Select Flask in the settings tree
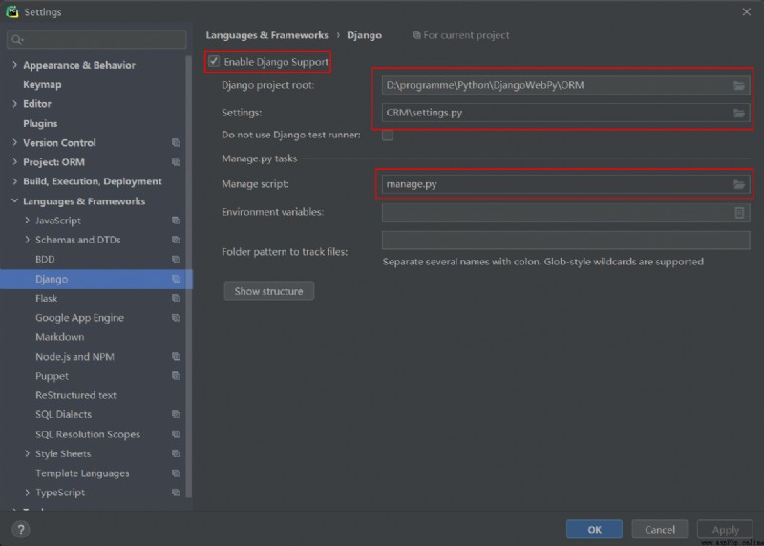The image size is (764, 546). 46,298
